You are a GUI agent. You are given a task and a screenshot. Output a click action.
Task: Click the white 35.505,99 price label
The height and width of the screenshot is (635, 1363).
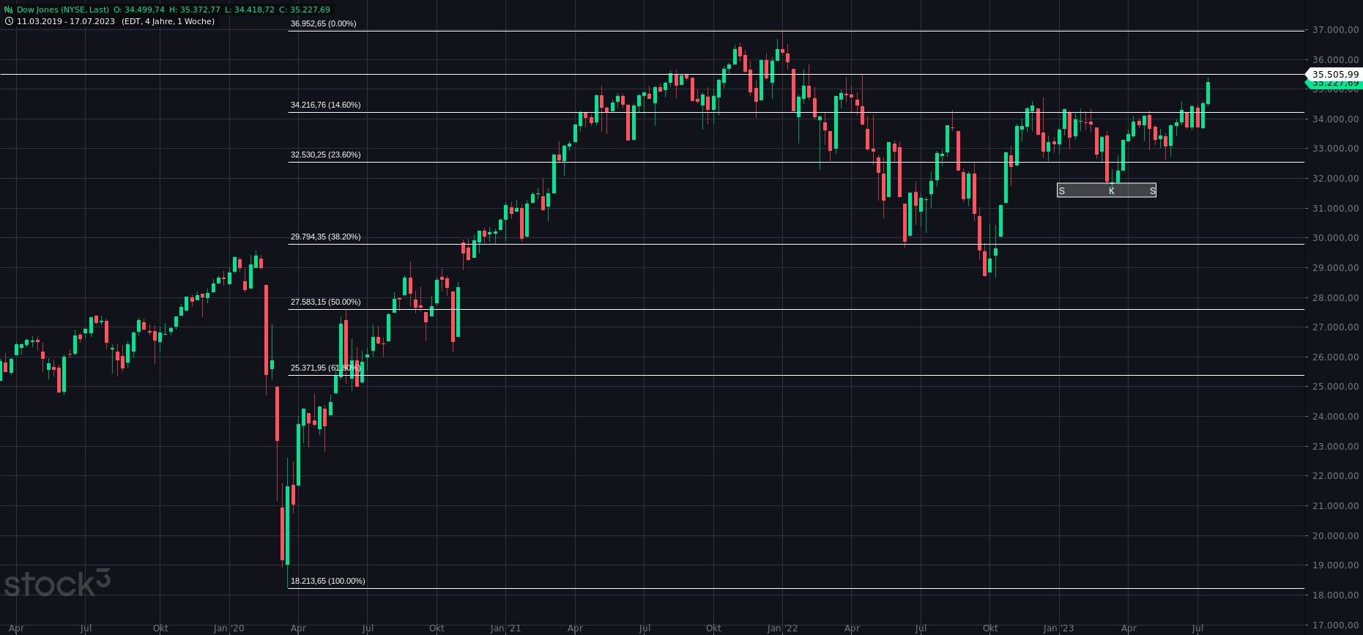pyautogui.click(x=1334, y=74)
